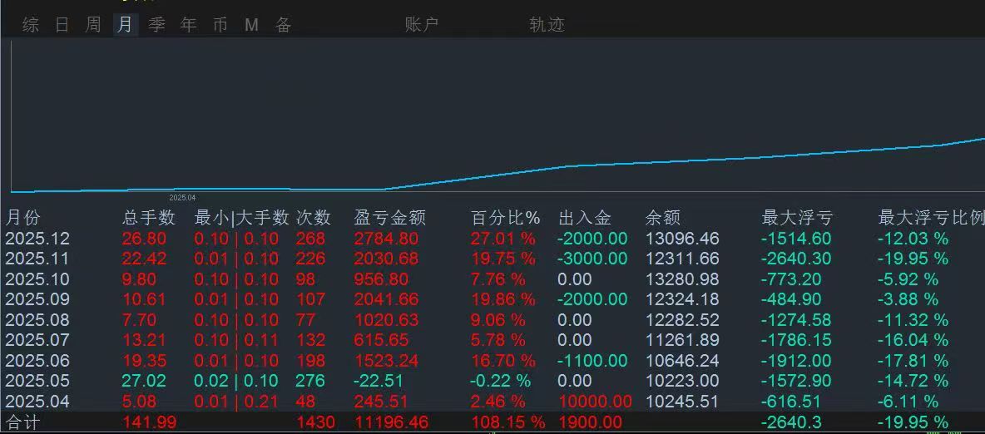This screenshot has width=985, height=434.
Task: Click total percentage 108.15 %
Action: [507, 422]
